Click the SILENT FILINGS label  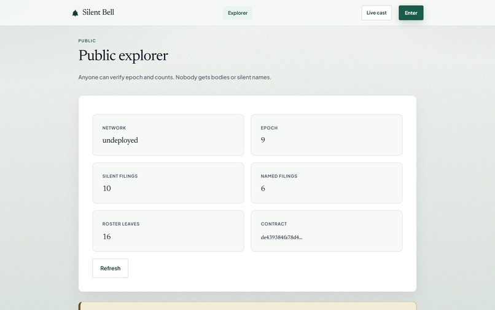[120, 176]
